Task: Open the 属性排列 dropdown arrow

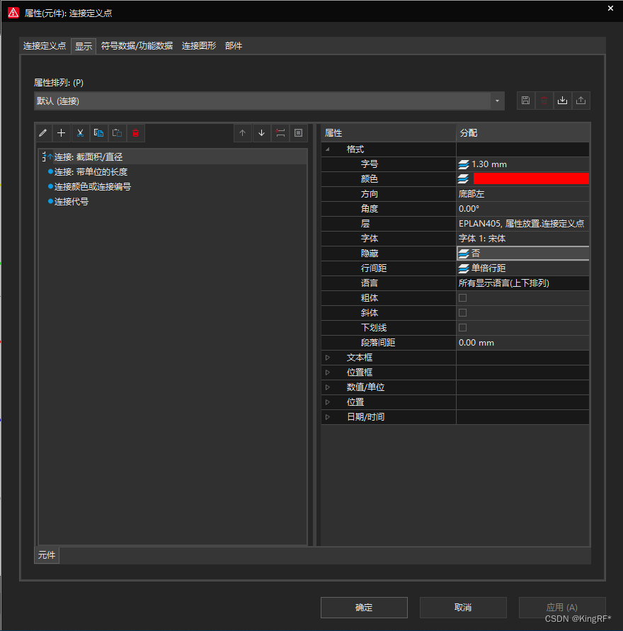Action: point(498,101)
